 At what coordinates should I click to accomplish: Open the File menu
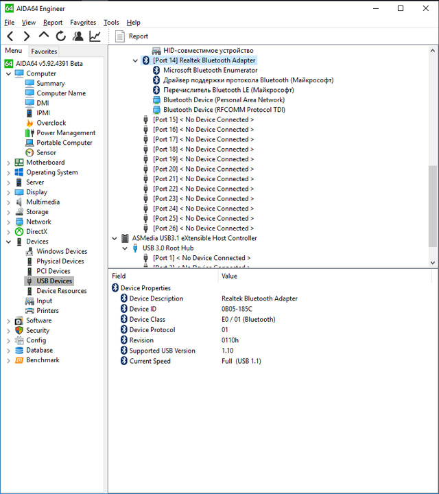[9, 23]
